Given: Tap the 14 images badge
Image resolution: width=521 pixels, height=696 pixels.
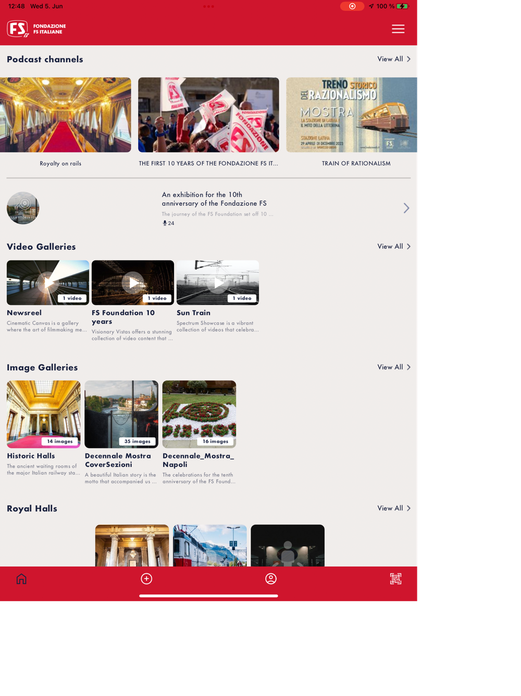Looking at the screenshot, I should click(60, 441).
